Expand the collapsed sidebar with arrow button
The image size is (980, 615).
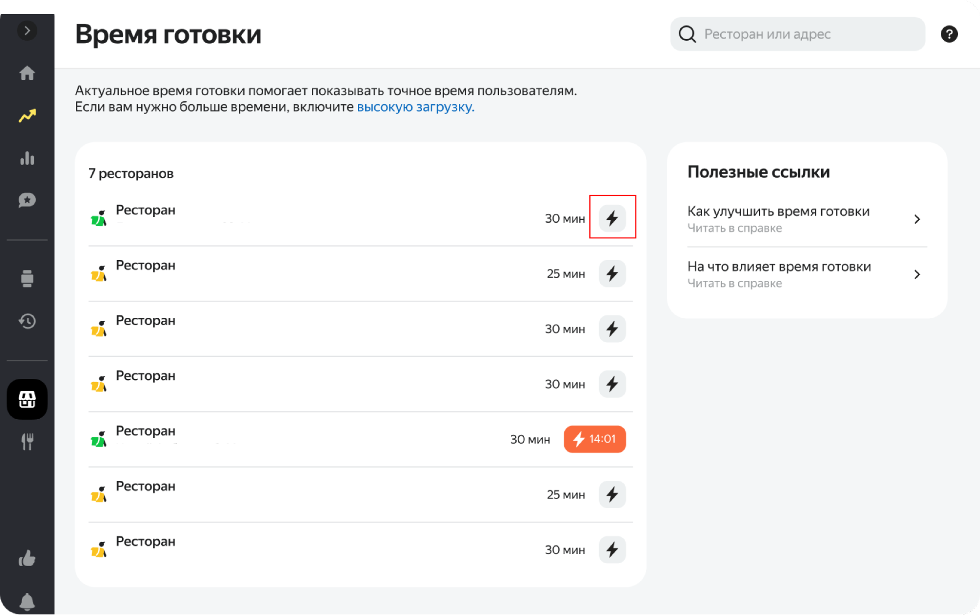point(27,30)
